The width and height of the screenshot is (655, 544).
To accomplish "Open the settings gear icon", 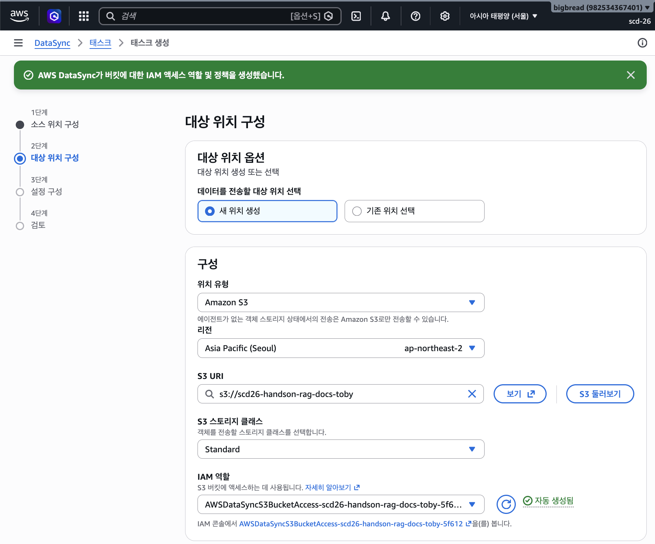I will pyautogui.click(x=445, y=16).
